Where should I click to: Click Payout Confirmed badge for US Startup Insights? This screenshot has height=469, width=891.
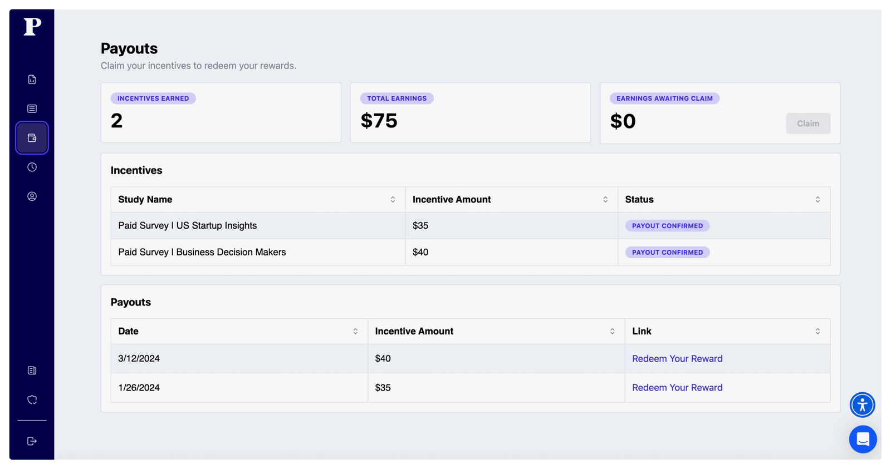tap(667, 226)
